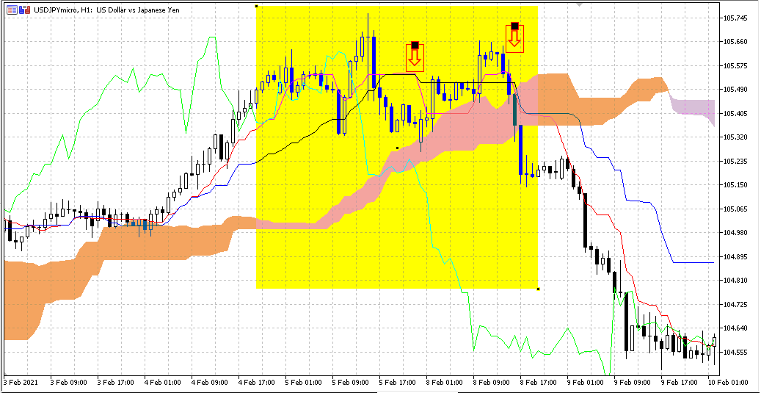This screenshot has height=393, width=761.
Task: Click the 105.490 price label
Action: (x=735, y=90)
